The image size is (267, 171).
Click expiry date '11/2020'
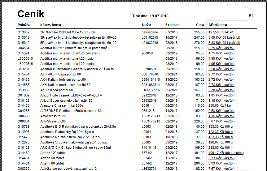(x=171, y=80)
